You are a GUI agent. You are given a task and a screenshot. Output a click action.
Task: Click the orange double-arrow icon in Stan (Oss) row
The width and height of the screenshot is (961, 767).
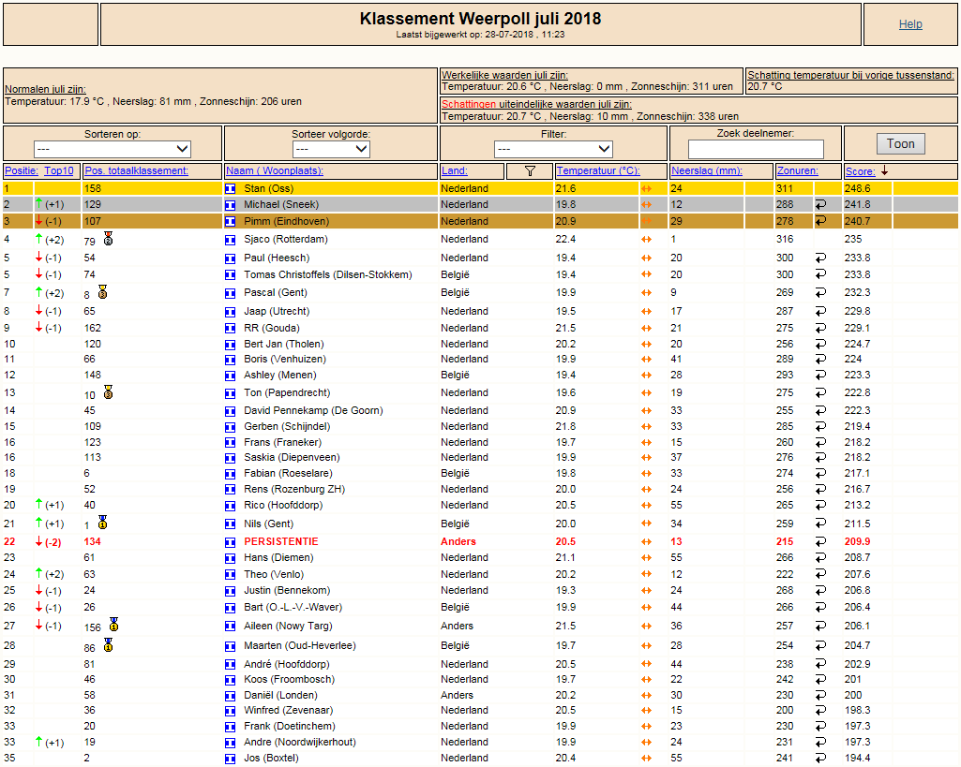[646, 189]
